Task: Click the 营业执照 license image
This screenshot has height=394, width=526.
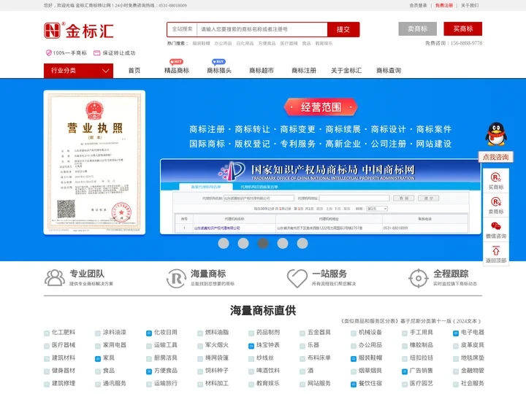Action: tap(94, 162)
